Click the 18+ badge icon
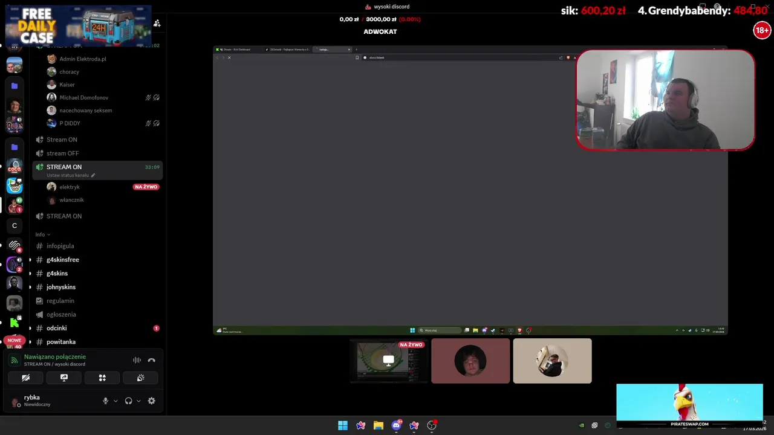The image size is (774, 435). (x=762, y=30)
